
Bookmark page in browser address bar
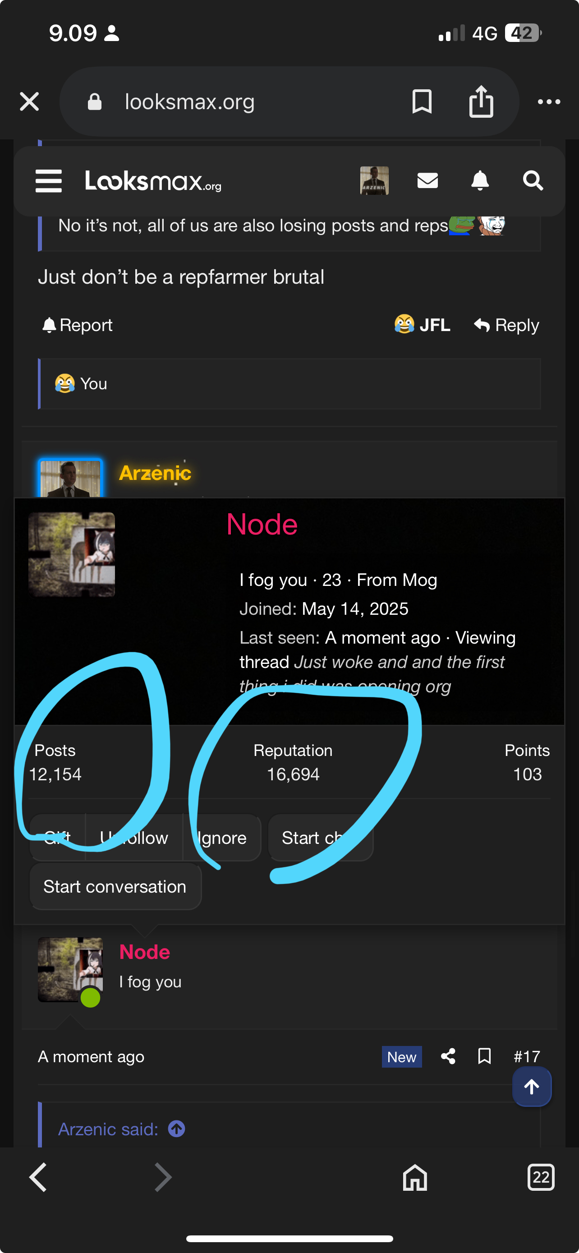pyautogui.click(x=422, y=101)
